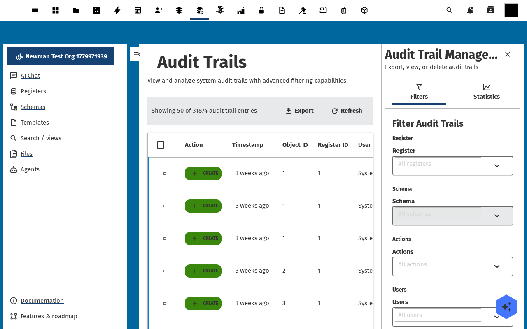Open the Dashboard app in the top bar
The height and width of the screenshot is (329, 527).
tap(56, 10)
